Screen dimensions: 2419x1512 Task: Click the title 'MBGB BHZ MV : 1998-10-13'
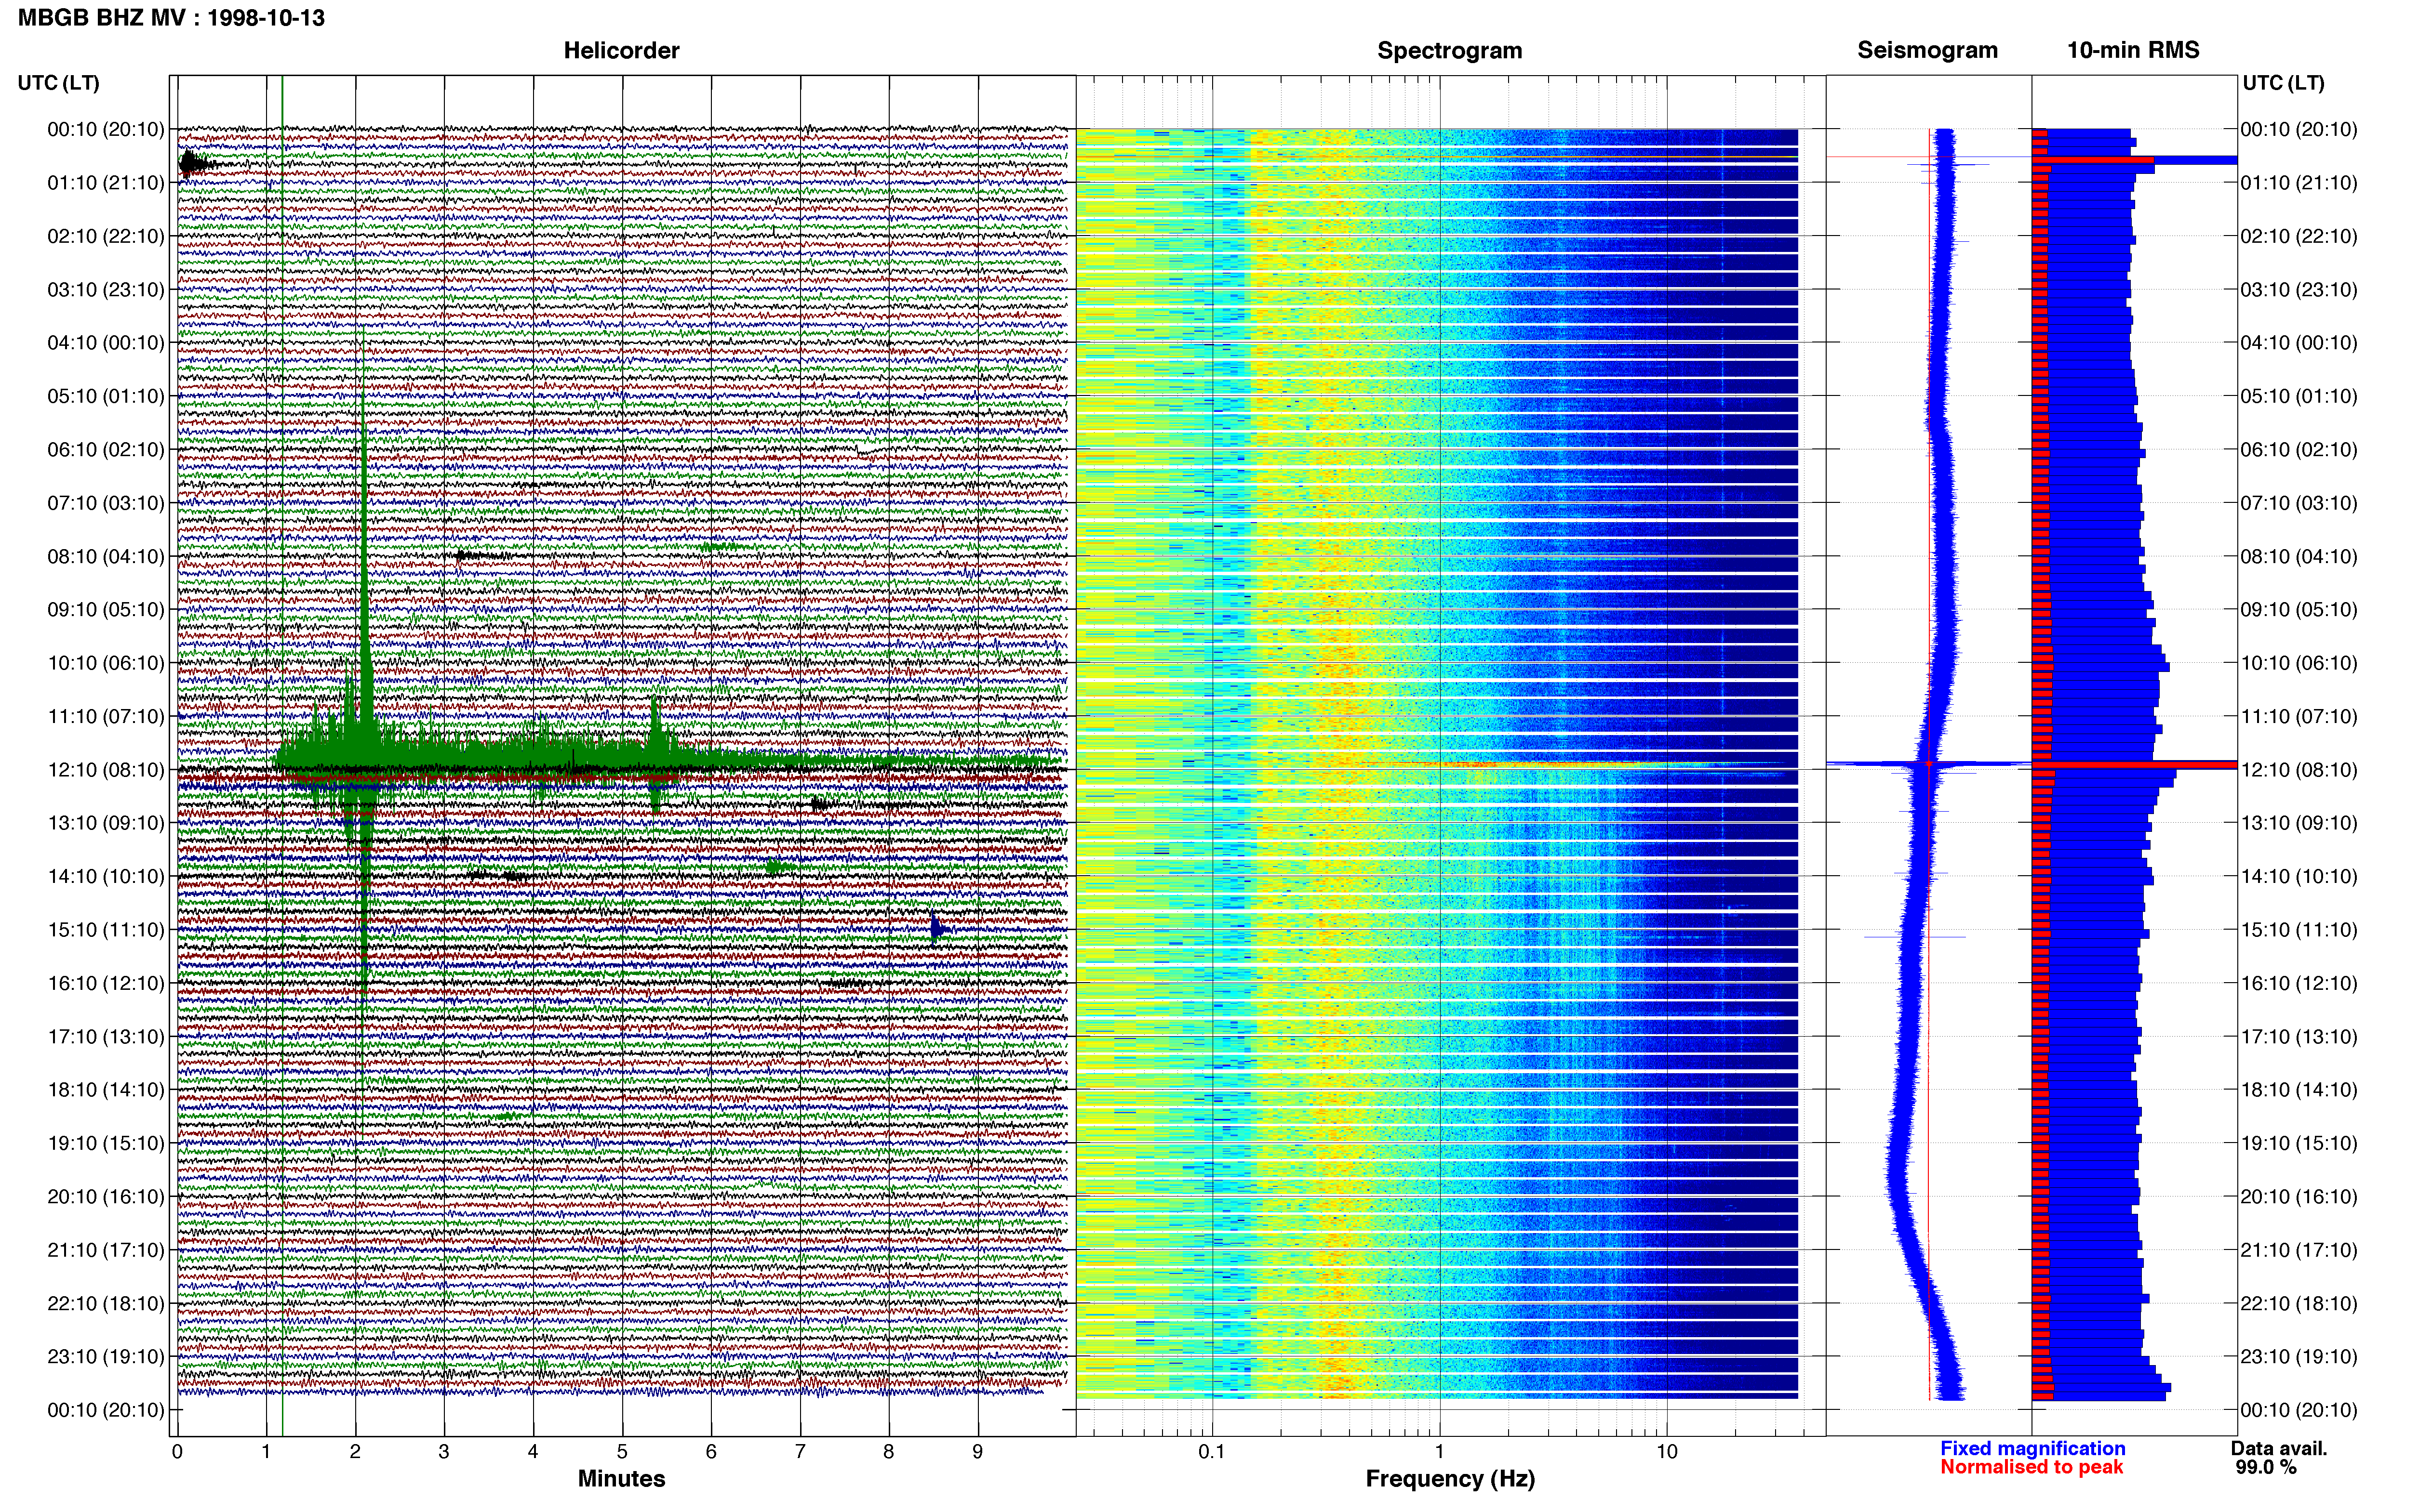click(x=171, y=17)
